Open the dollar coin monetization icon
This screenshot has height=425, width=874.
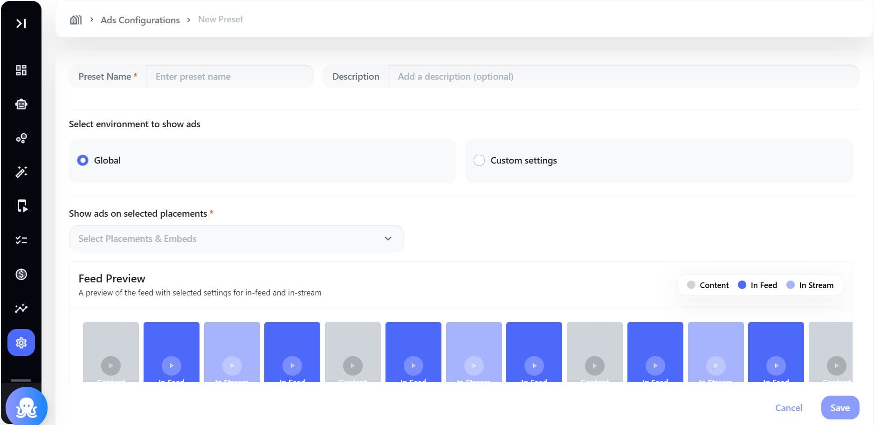21,274
